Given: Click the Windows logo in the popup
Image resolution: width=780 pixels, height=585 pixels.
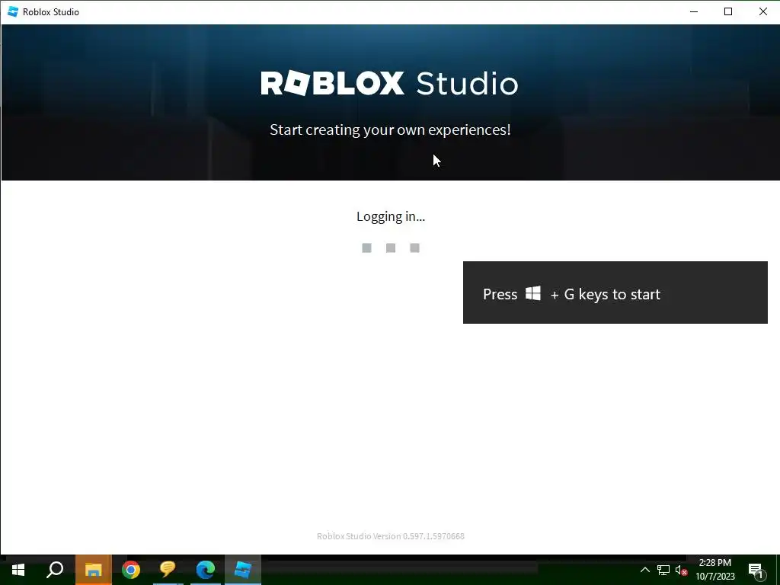Looking at the screenshot, I should (533, 293).
